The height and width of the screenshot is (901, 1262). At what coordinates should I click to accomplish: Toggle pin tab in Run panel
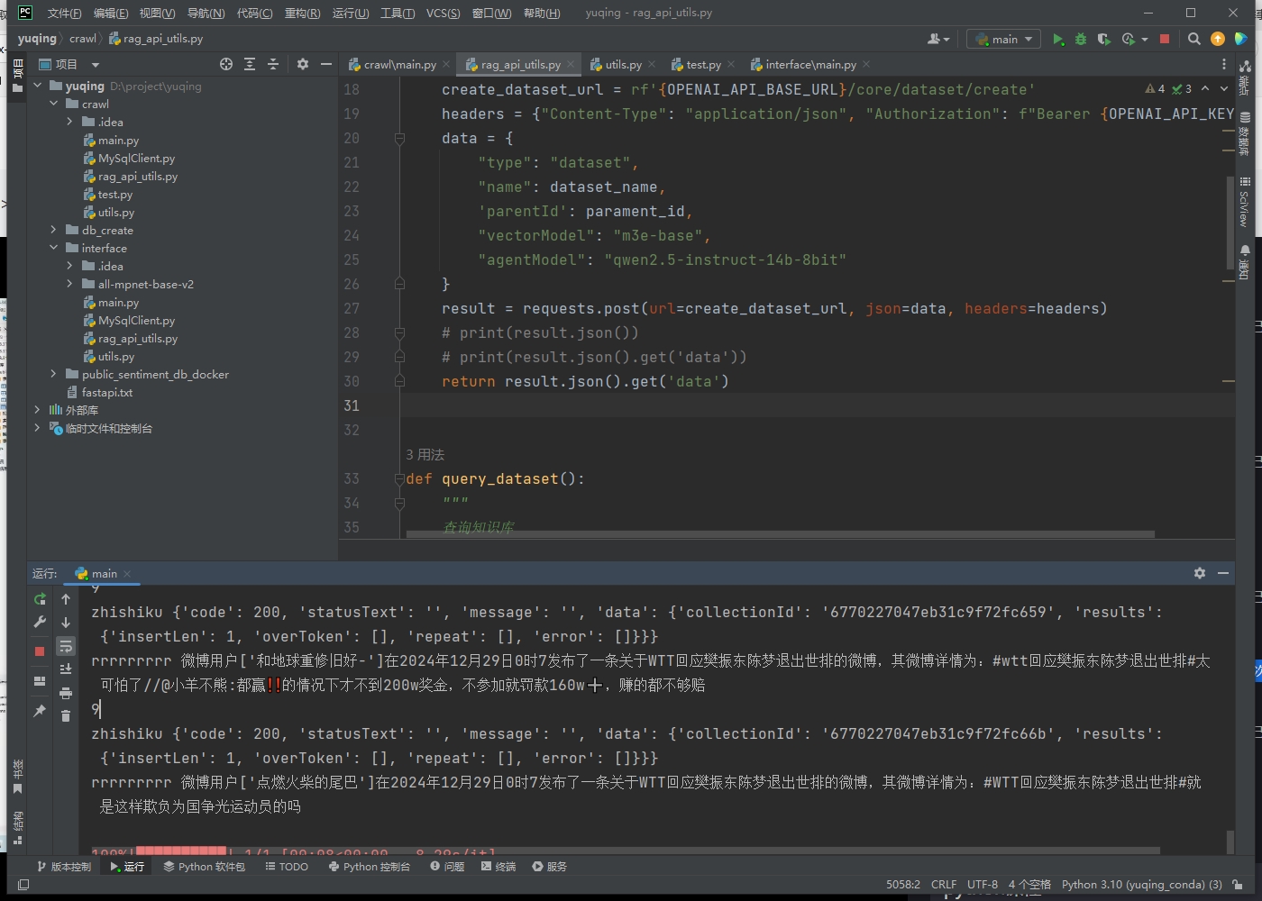(x=40, y=711)
